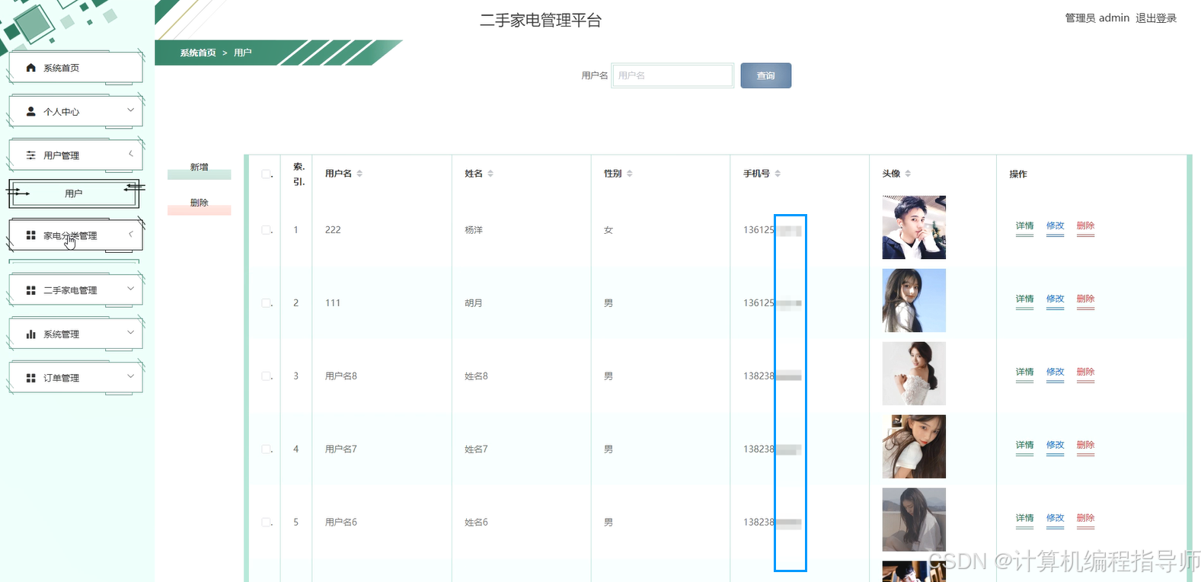Click the name cell 杨洋
The image size is (1204, 582).
(x=474, y=229)
